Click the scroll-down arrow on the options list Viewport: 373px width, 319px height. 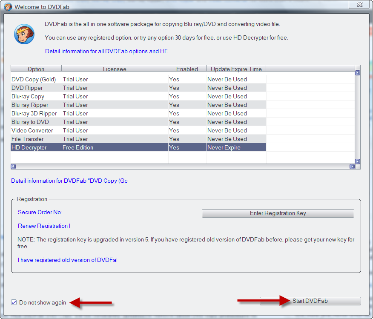357,161
